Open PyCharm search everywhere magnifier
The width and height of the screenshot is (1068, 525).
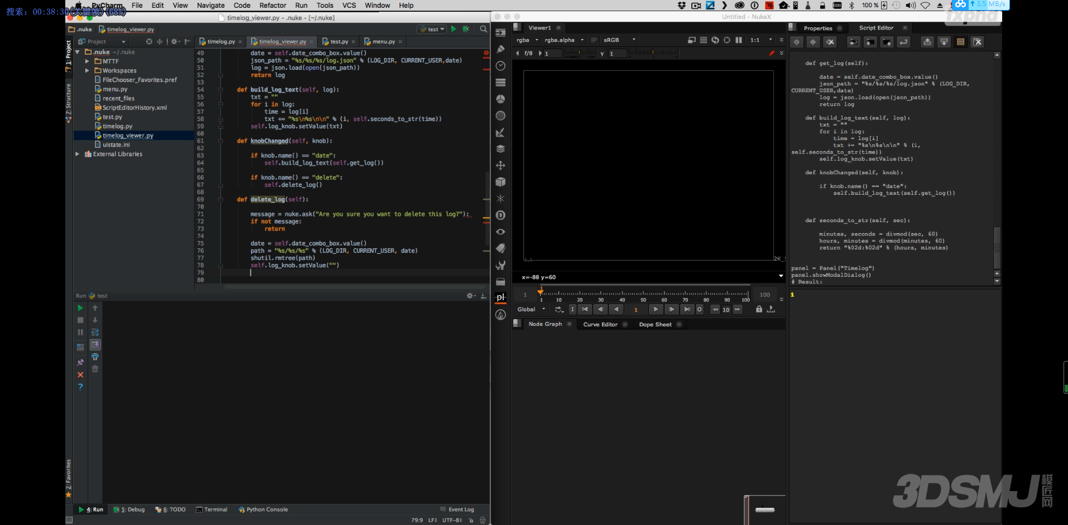(484, 29)
